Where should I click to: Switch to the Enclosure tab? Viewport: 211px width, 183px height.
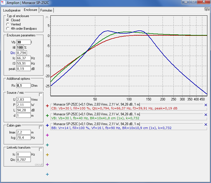[x=31, y=10]
